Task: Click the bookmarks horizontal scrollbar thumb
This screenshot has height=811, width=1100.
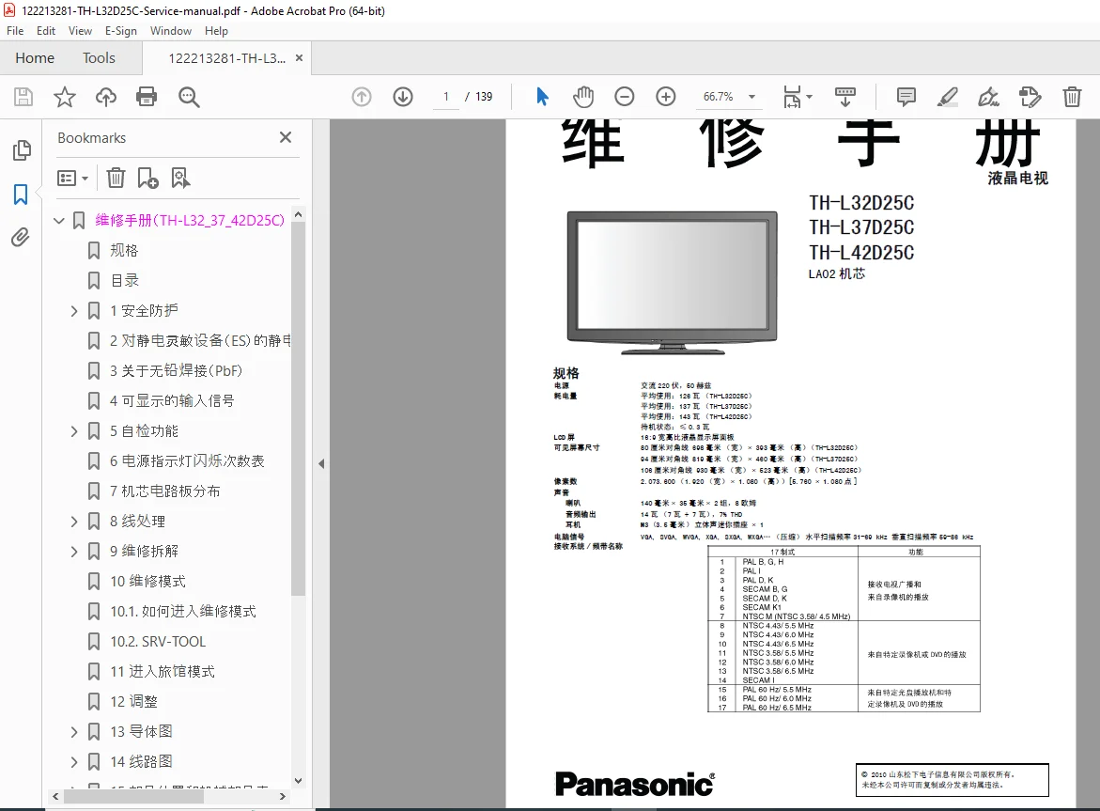Action: [x=133, y=797]
